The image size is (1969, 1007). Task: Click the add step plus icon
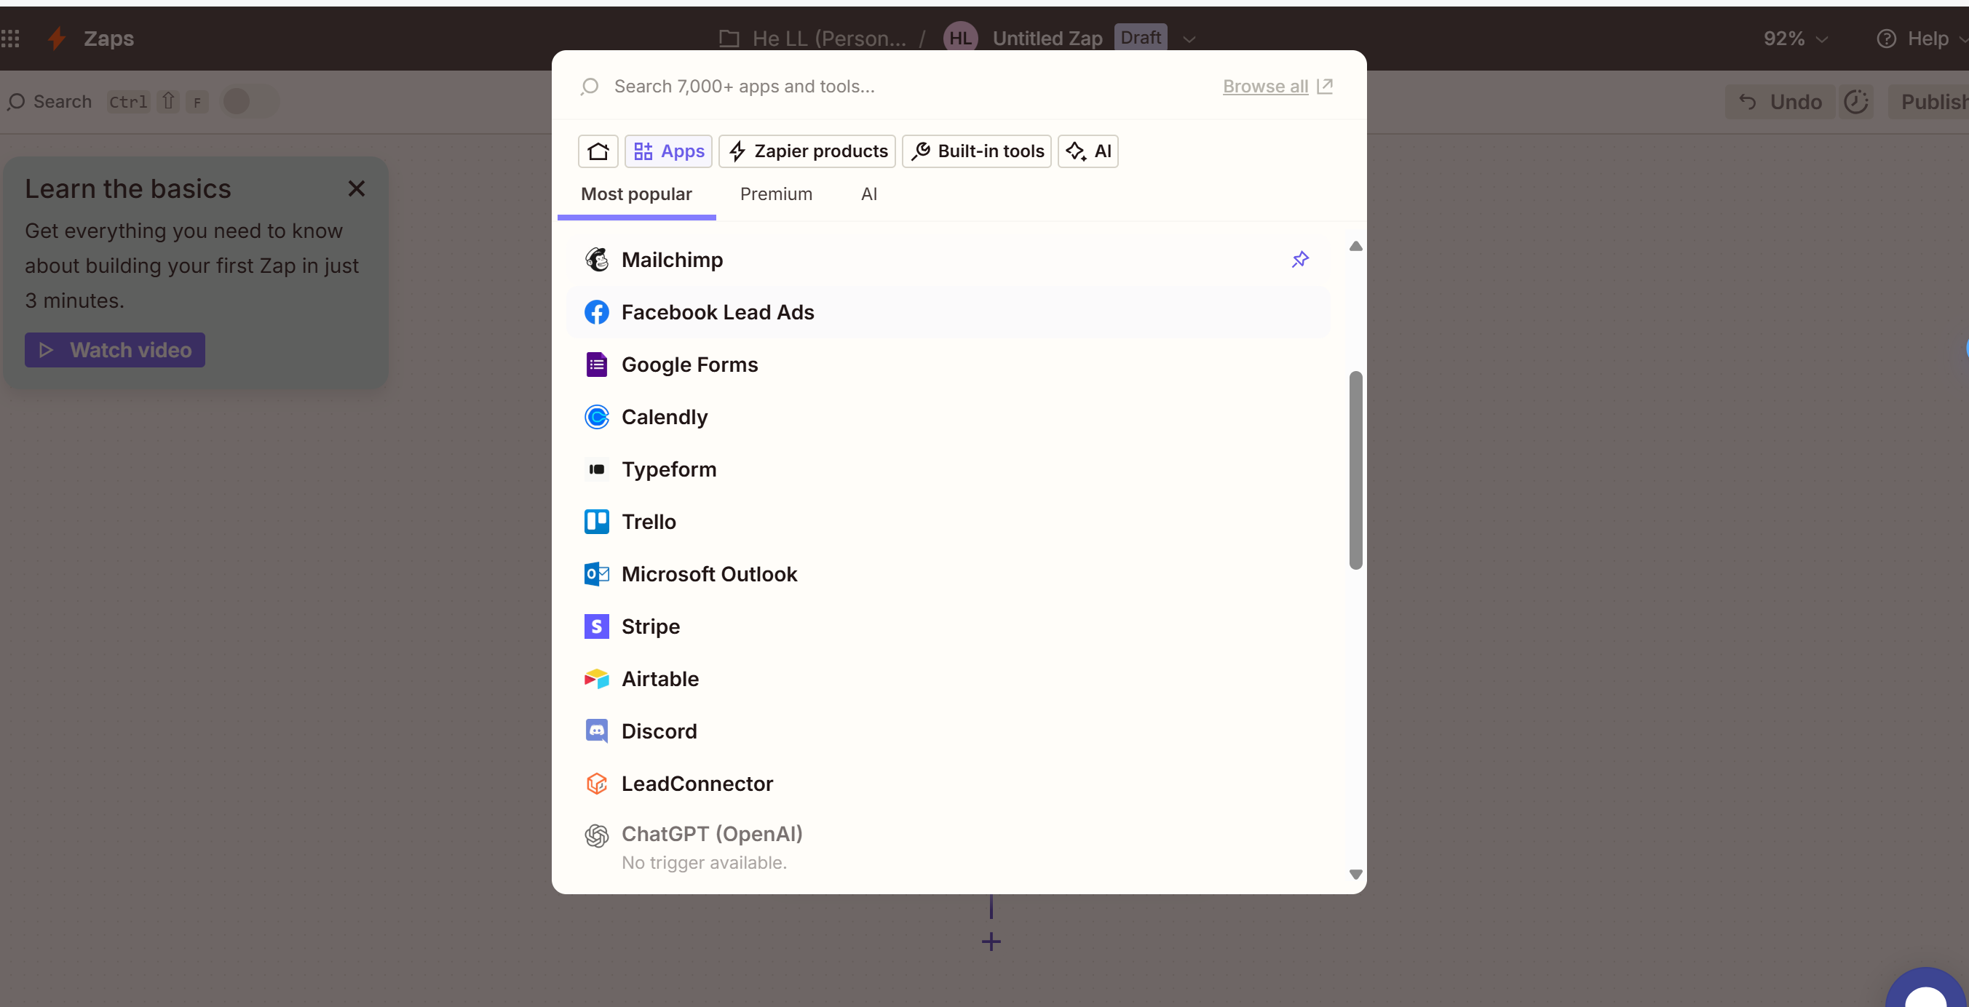[991, 942]
